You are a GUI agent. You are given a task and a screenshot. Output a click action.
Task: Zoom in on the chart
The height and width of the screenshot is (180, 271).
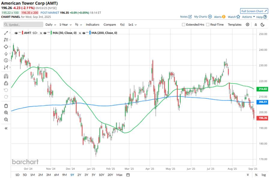tap(6, 113)
